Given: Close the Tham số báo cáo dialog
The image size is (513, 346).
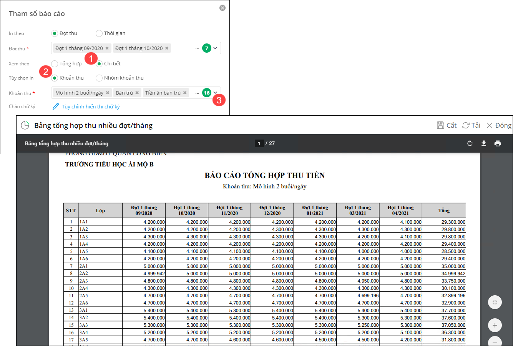Looking at the screenshot, I should coord(222,8).
